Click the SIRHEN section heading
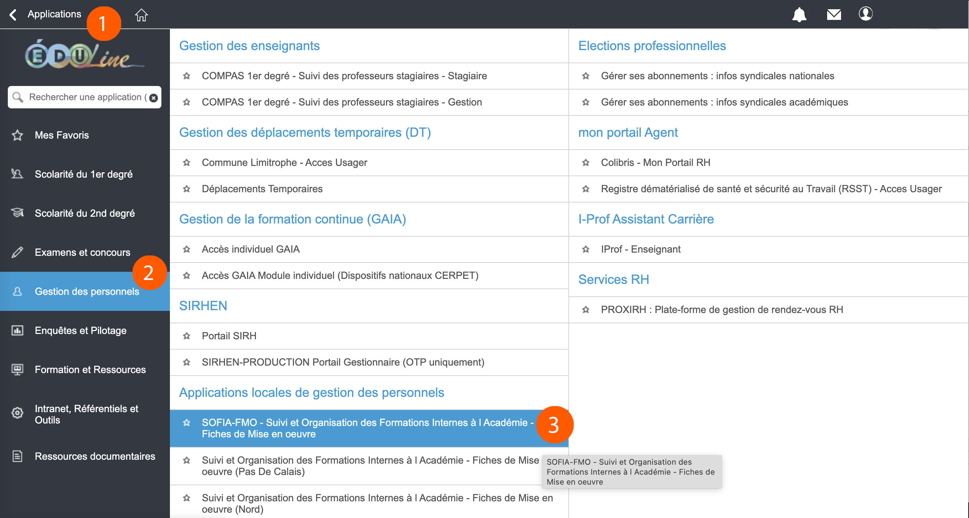This screenshot has height=518, width=969. 203,306
